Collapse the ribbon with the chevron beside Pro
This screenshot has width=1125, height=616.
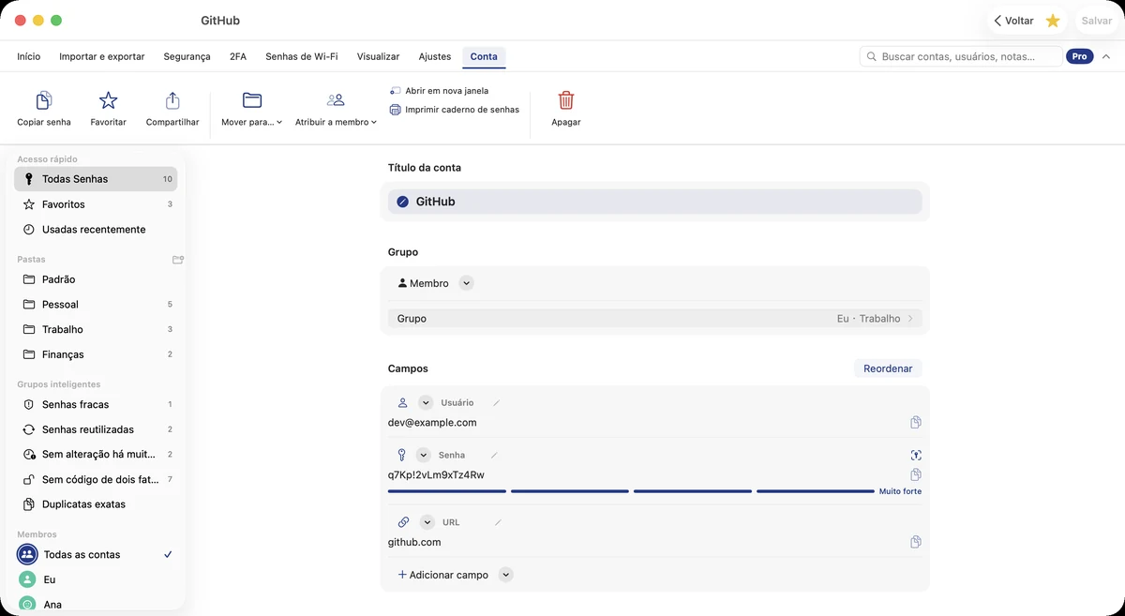[1106, 57]
